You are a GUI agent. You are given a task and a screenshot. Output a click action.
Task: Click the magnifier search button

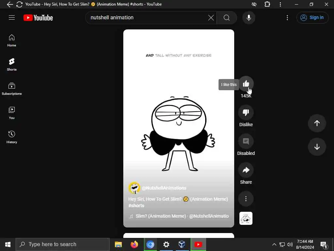pyautogui.click(x=227, y=18)
